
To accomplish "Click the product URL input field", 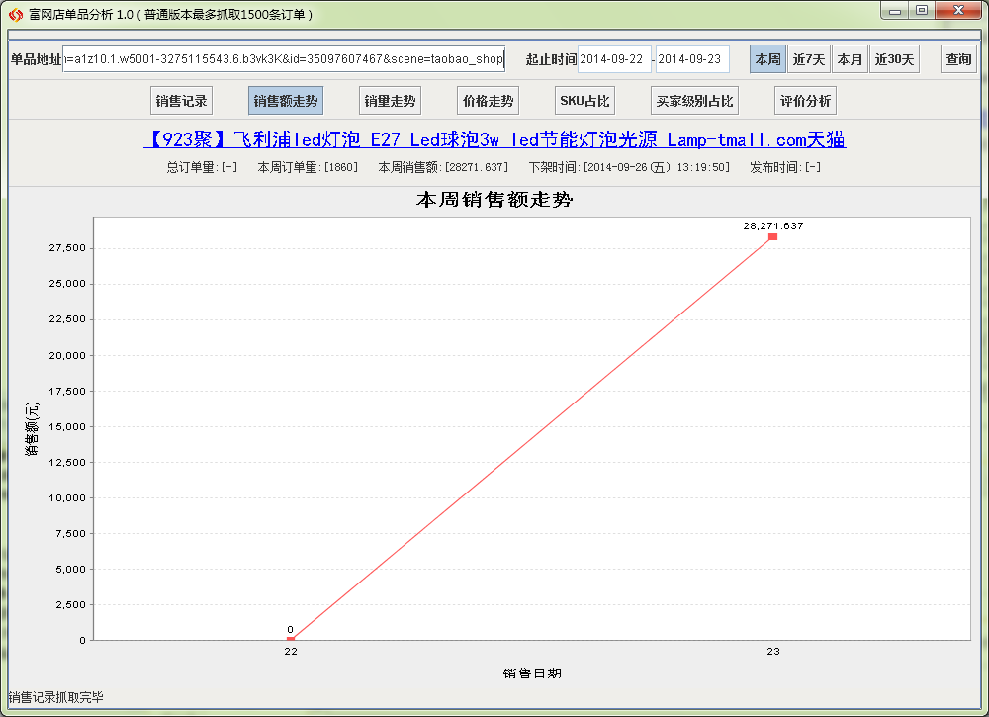I will 283,59.
